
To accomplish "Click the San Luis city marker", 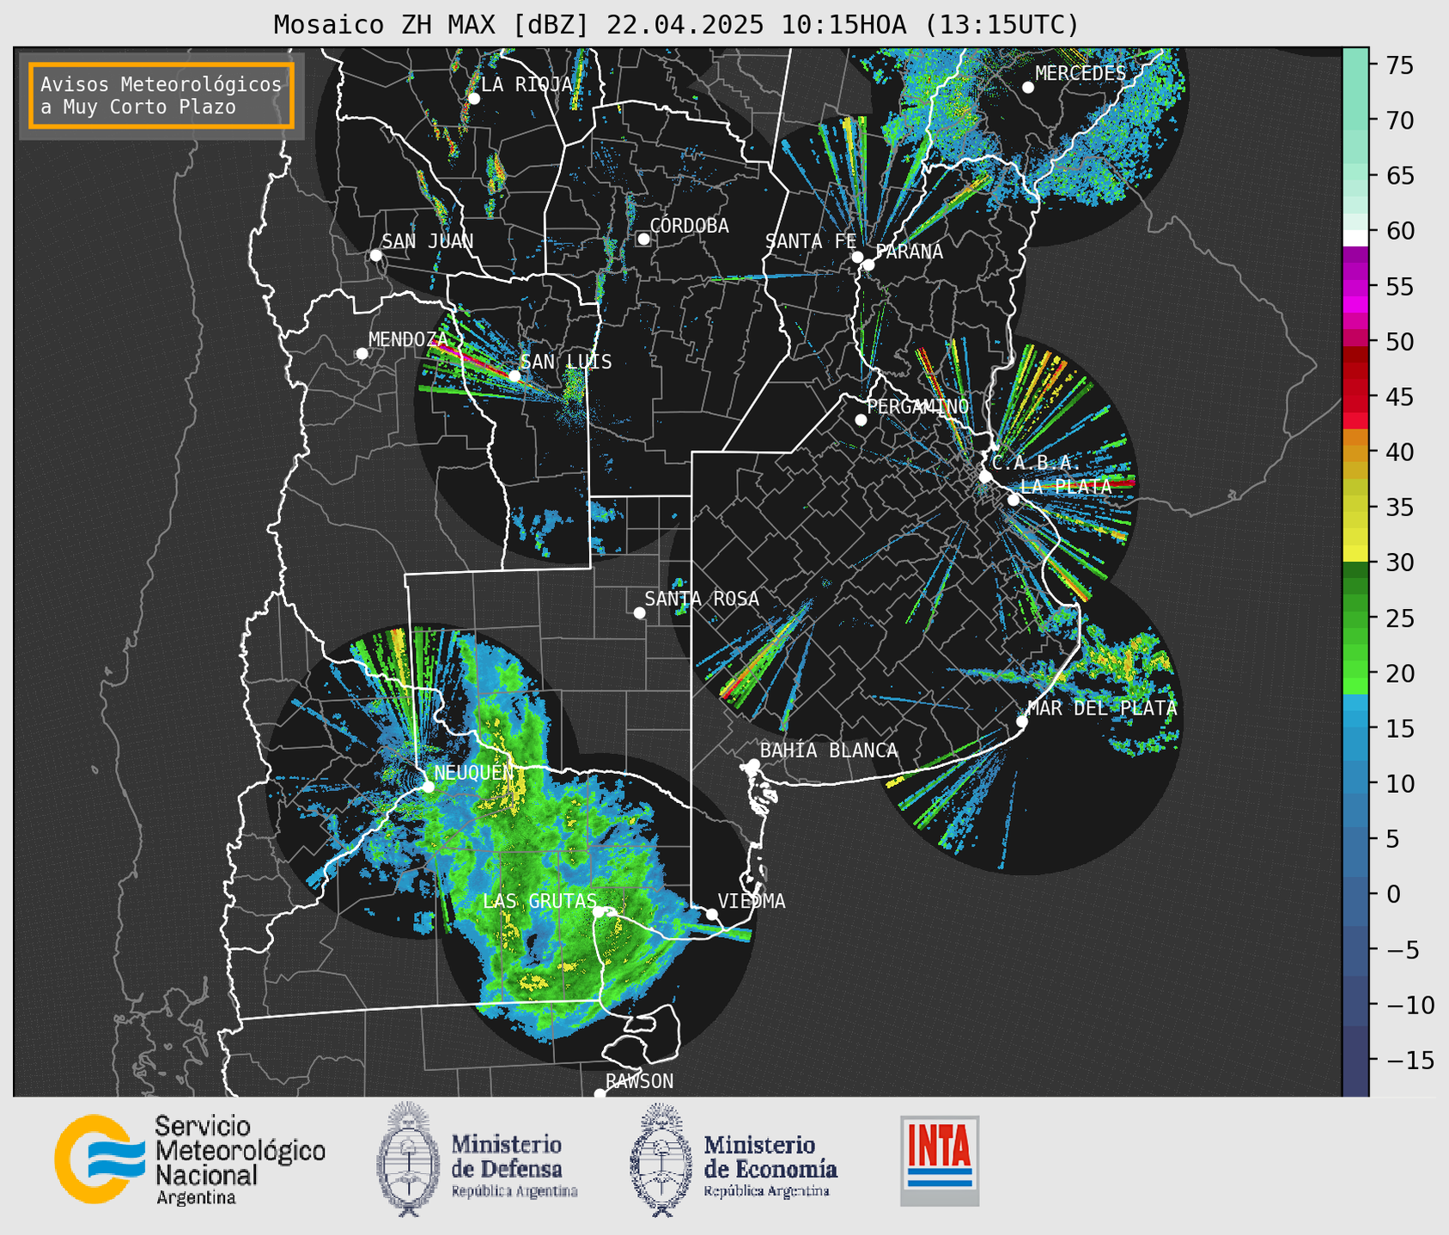I will click(x=514, y=375).
